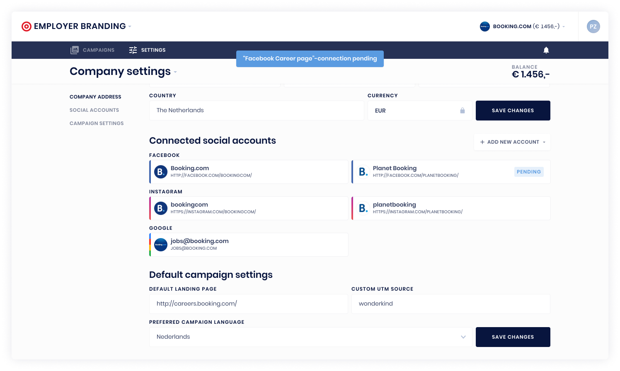Select Campaign Settings in the sidebar

(97, 123)
